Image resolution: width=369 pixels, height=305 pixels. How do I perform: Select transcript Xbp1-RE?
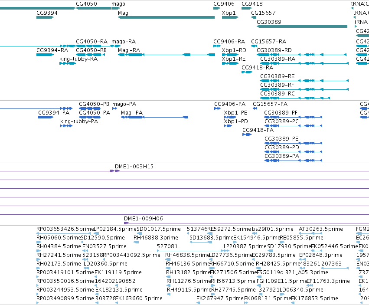tap(234, 59)
